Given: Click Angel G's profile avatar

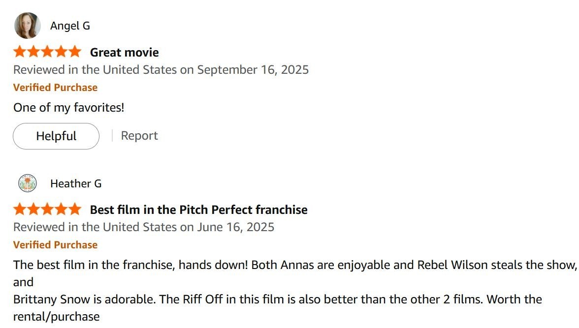Looking at the screenshot, I should click(27, 26).
